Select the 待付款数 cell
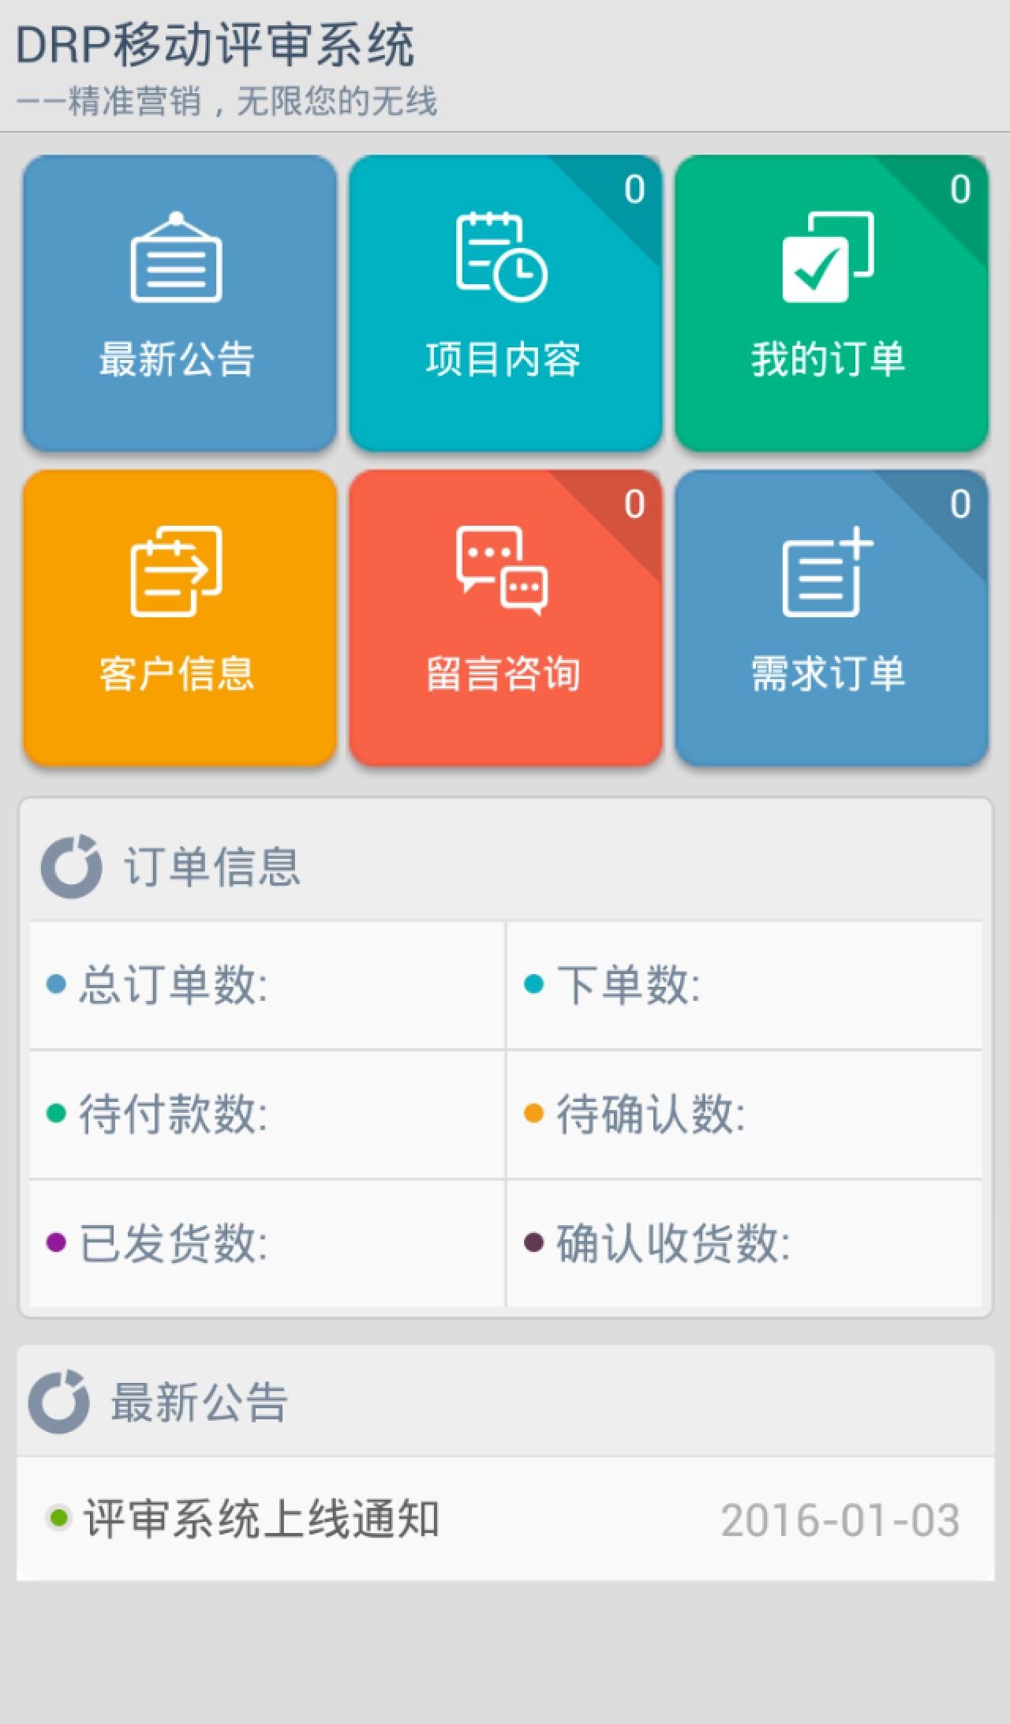 point(267,1115)
